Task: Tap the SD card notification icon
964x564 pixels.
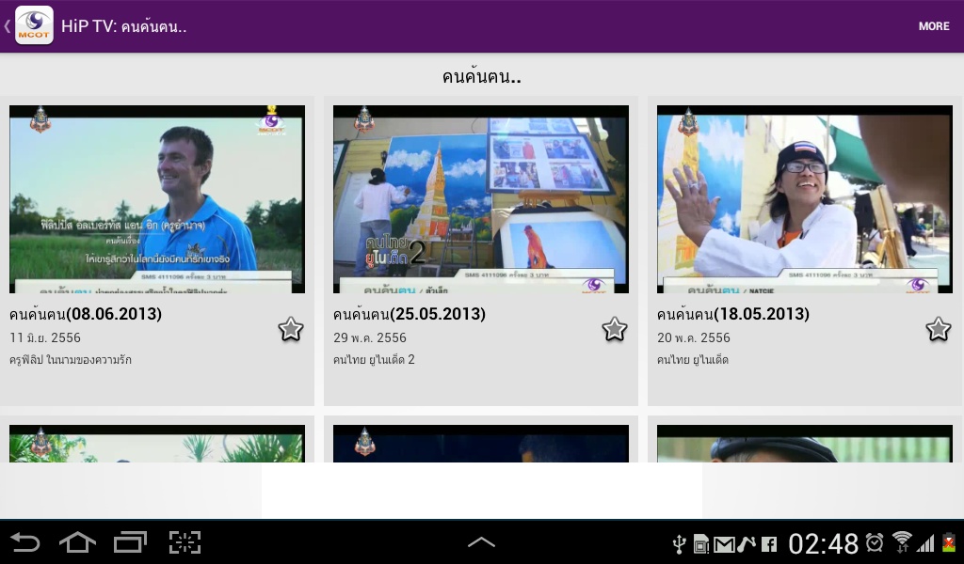Action: pyautogui.click(x=700, y=543)
